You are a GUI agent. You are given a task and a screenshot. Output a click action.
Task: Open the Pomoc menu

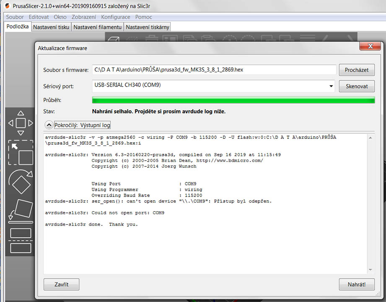point(143,17)
